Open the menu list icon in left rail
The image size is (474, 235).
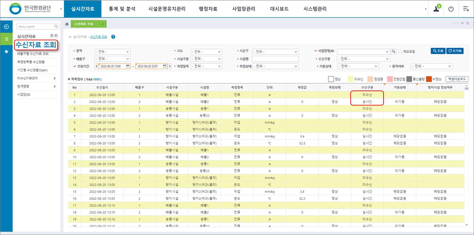tap(6, 39)
